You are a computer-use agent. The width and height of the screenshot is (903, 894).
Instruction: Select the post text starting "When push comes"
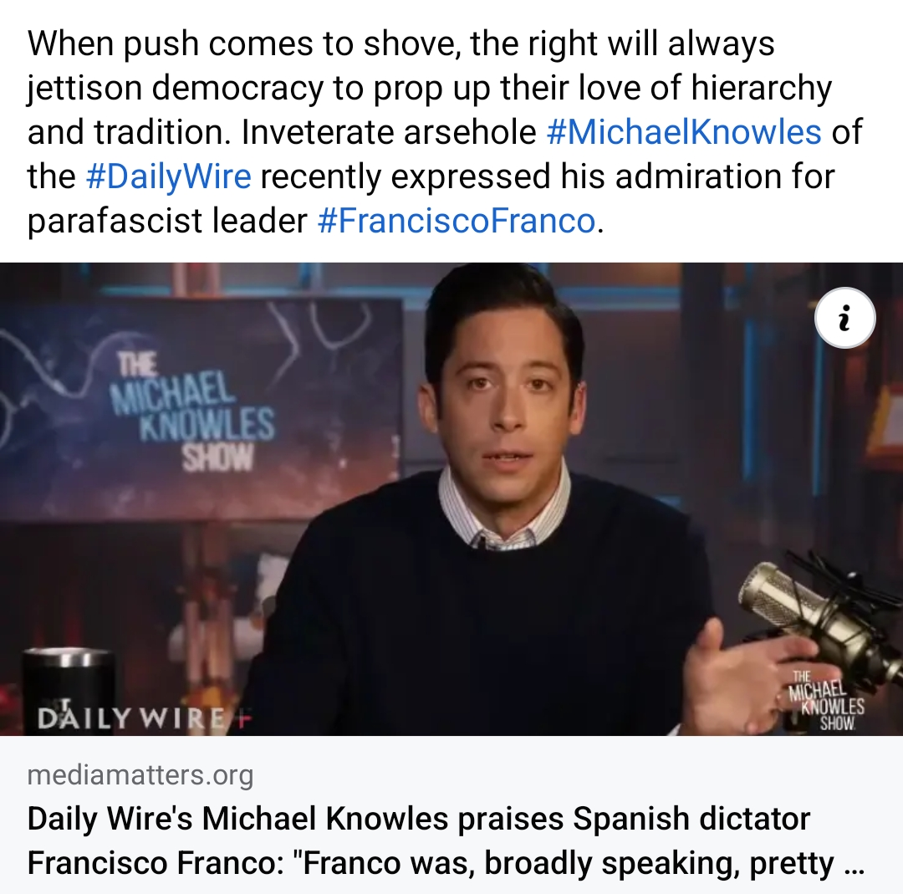(445, 132)
